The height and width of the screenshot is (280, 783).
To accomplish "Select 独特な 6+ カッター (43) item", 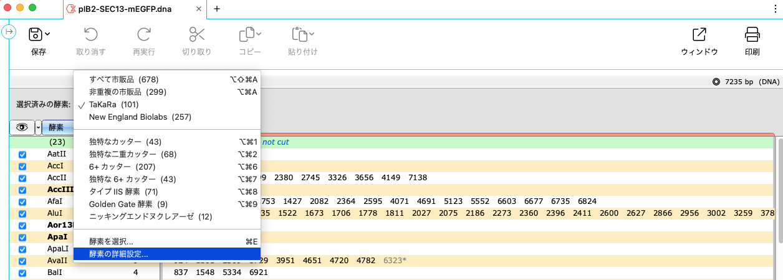I will (167, 179).
